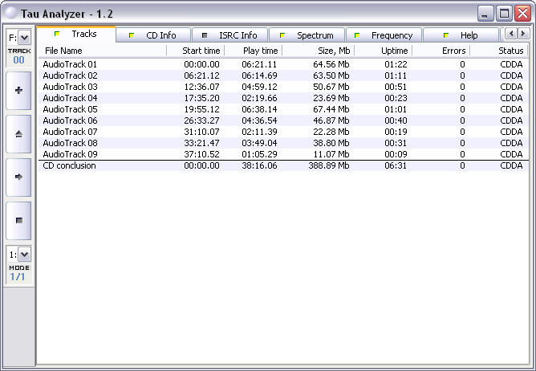Screen dimensions: 536x371
Task: Go to the Frequency tab
Action: pyautogui.click(x=384, y=35)
